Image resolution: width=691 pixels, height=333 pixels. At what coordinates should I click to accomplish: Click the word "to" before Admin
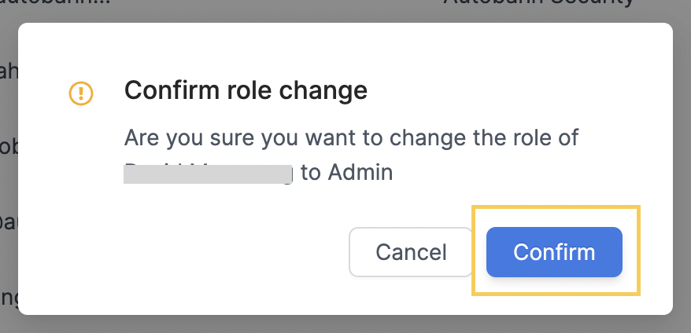click(311, 173)
